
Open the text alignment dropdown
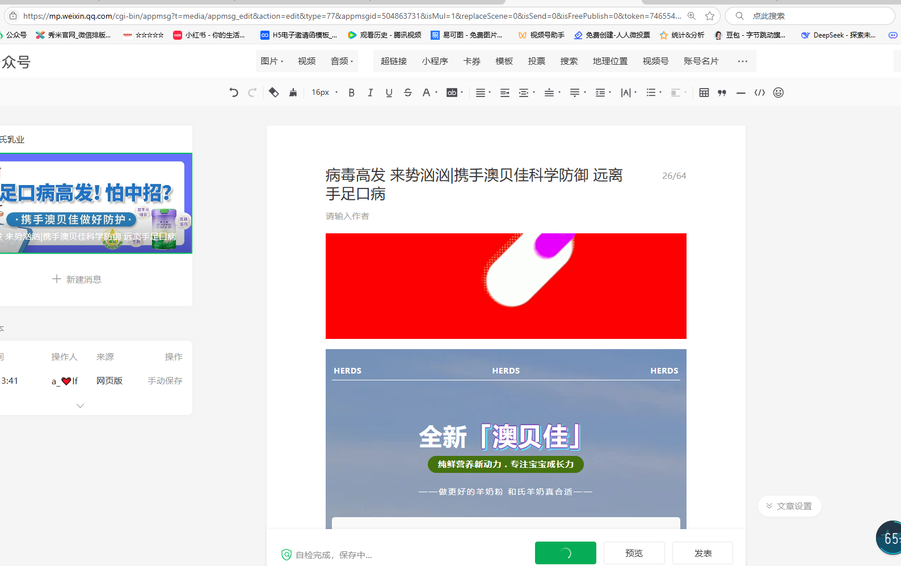pos(483,93)
